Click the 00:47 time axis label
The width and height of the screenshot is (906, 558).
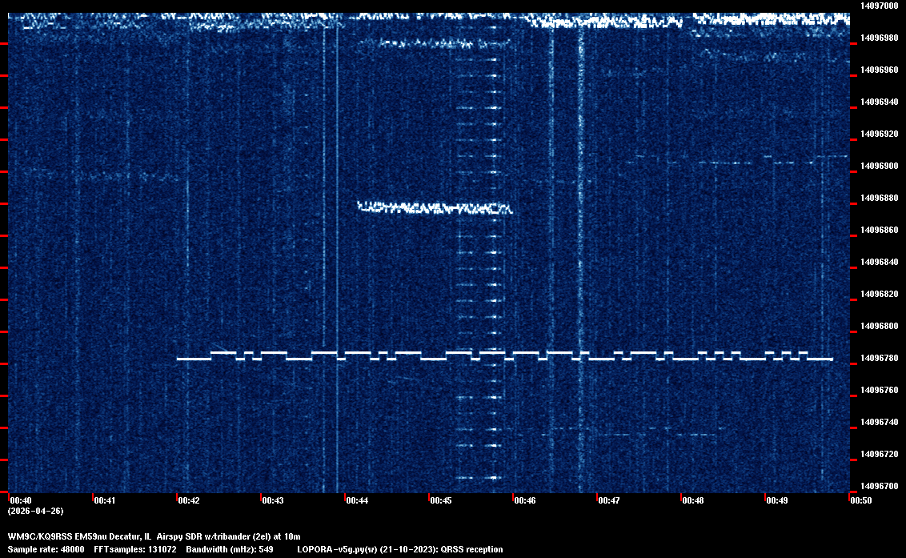coord(609,500)
